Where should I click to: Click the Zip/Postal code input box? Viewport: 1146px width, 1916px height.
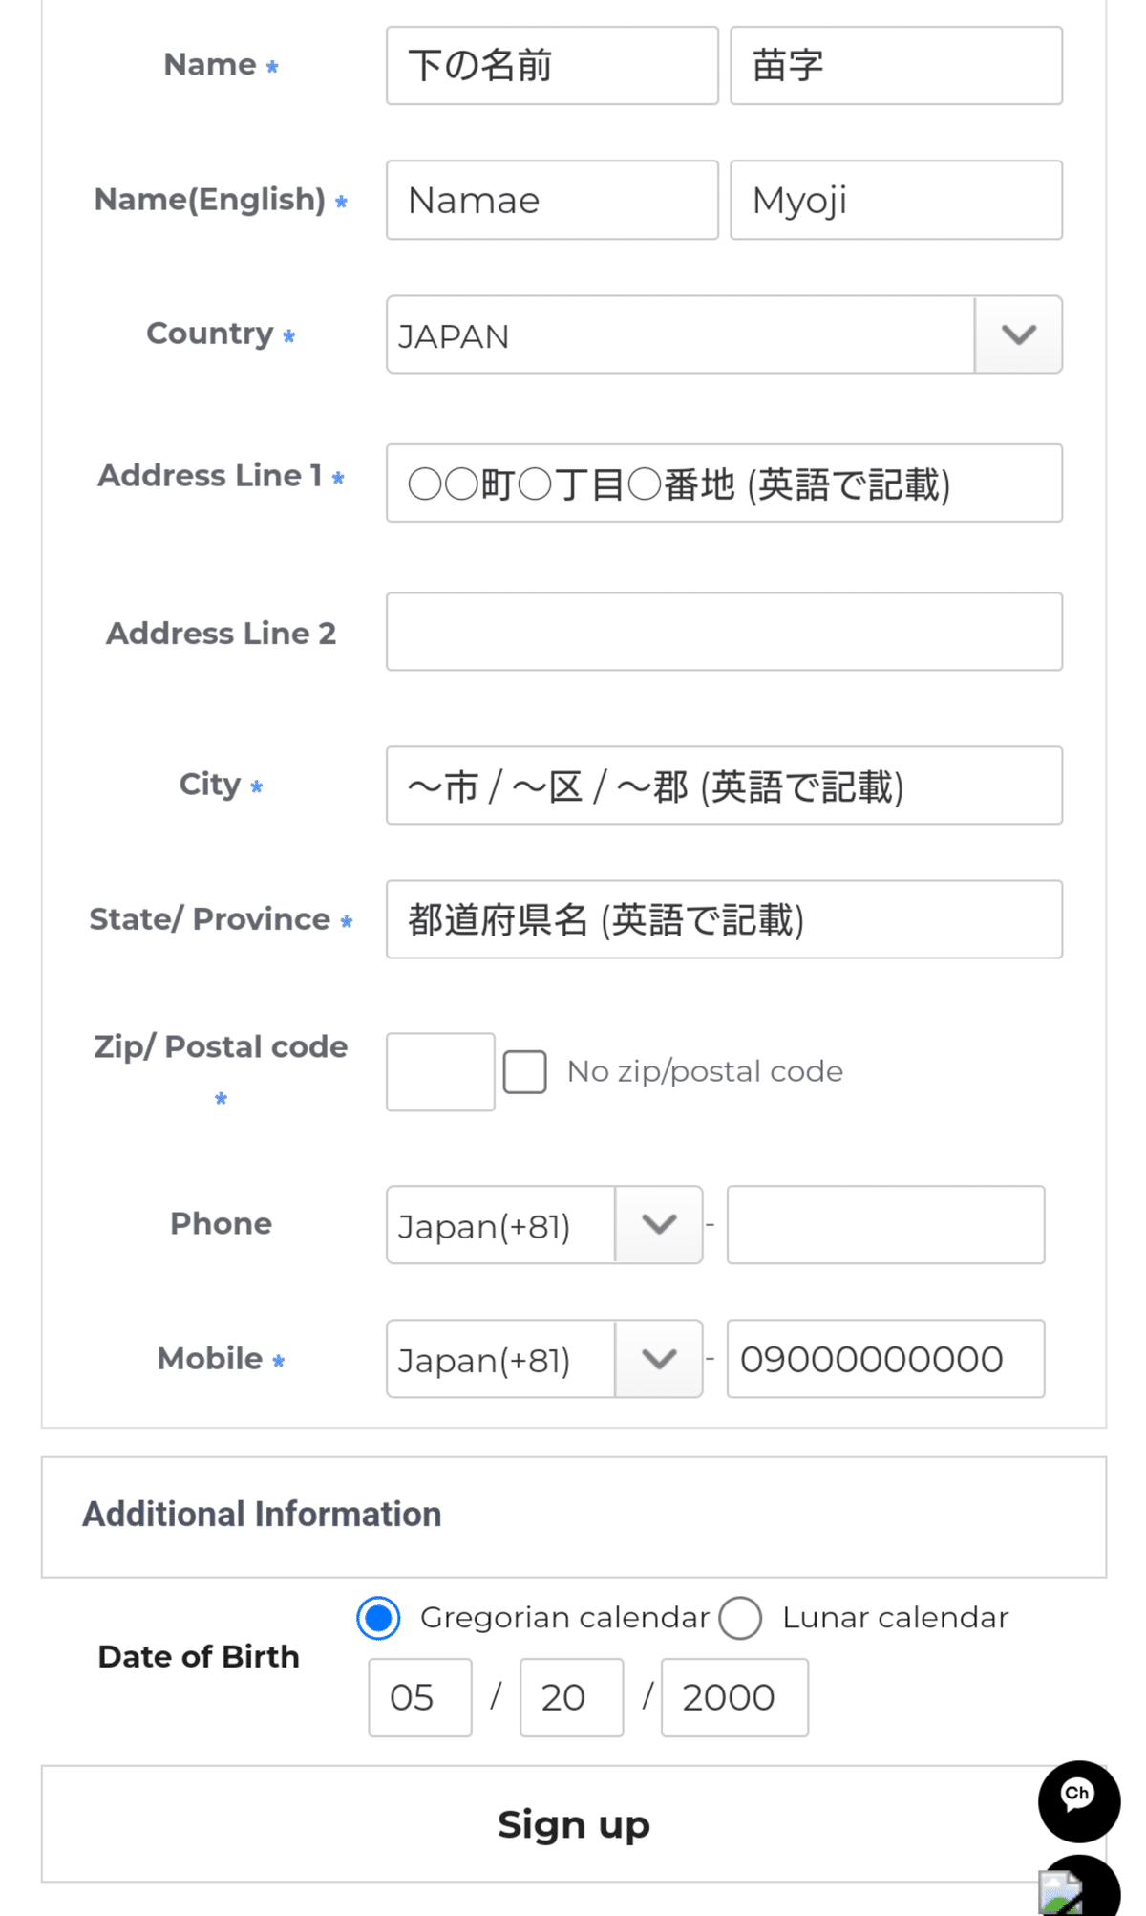click(x=440, y=1072)
